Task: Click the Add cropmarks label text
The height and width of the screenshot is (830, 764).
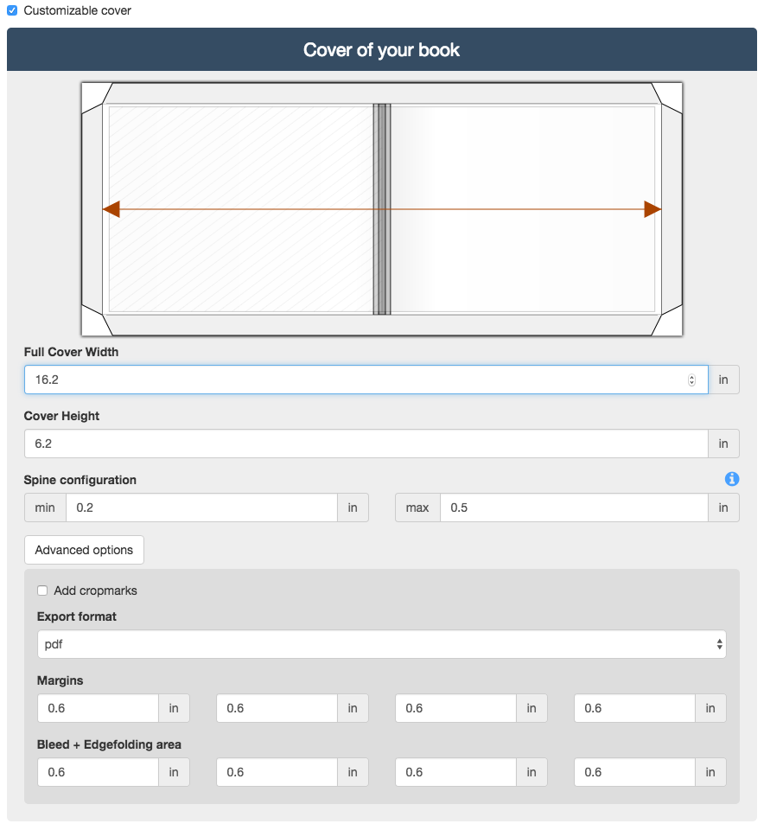Action: click(x=95, y=591)
